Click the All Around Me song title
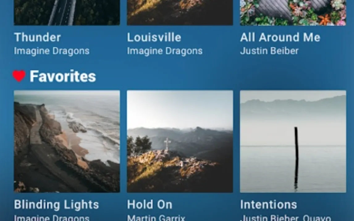This screenshot has height=221, width=354. (x=280, y=37)
